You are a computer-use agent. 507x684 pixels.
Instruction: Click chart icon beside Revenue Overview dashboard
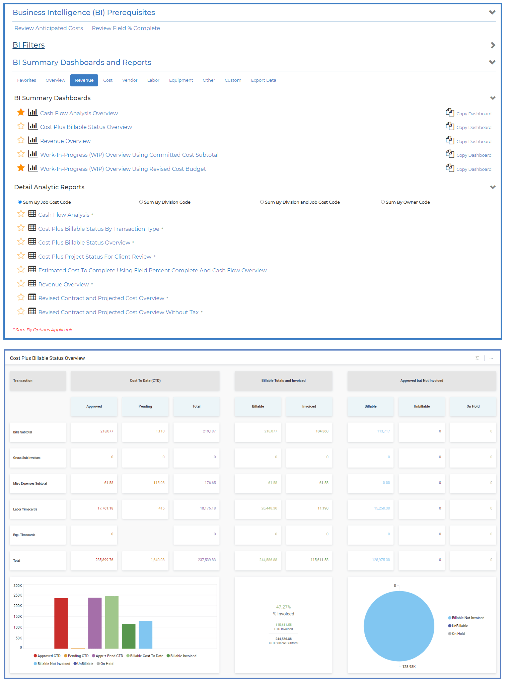click(33, 140)
